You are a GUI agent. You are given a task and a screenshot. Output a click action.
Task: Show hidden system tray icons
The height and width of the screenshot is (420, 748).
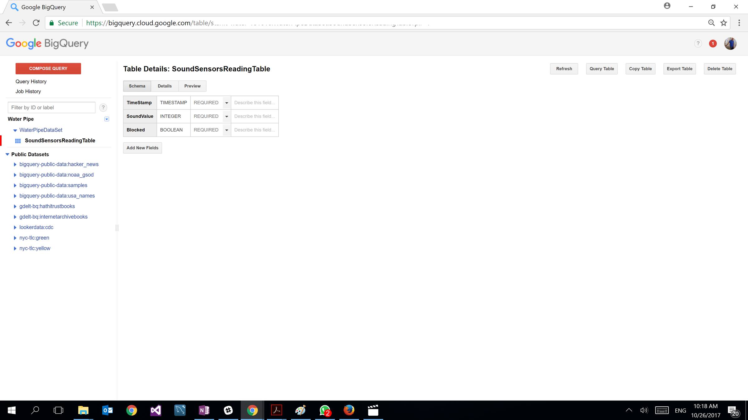pyautogui.click(x=629, y=410)
